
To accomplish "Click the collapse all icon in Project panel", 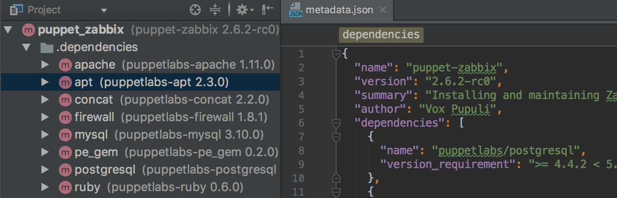I will [x=215, y=10].
